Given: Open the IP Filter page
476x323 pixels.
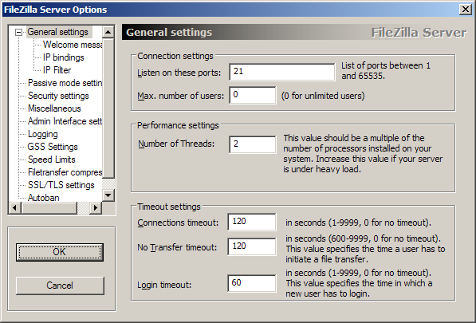Looking at the screenshot, I should pos(57,70).
